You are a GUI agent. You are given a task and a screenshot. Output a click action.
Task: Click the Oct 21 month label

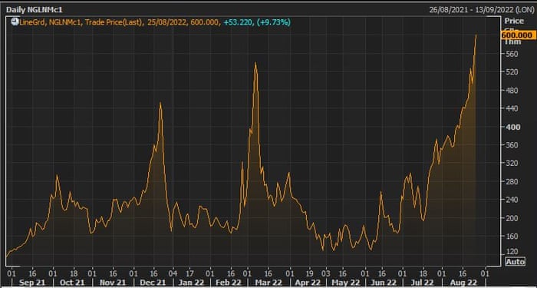tap(73, 283)
